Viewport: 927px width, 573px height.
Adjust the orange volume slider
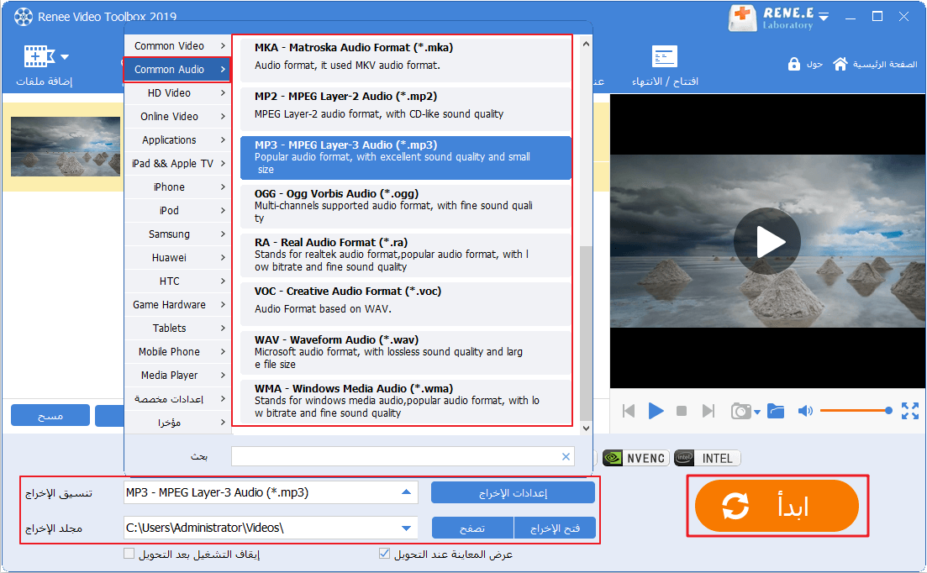[x=856, y=411]
